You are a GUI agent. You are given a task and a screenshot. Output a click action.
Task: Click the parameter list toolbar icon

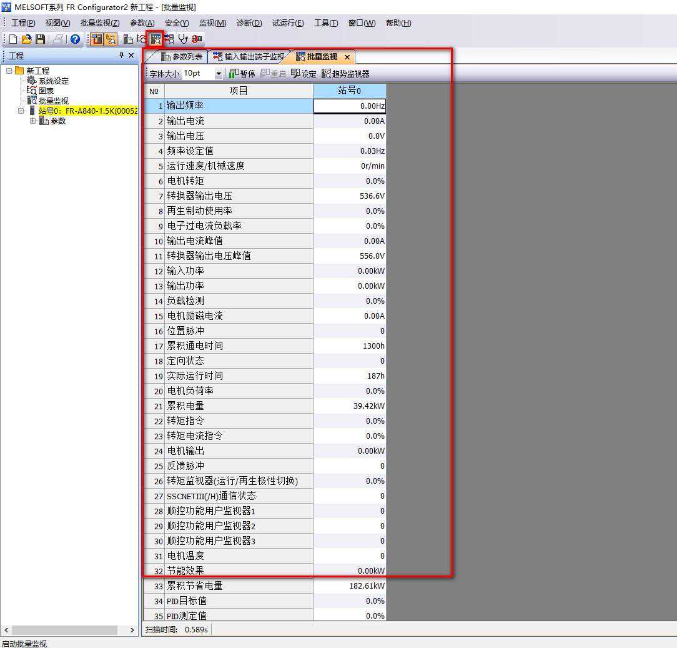pos(128,39)
